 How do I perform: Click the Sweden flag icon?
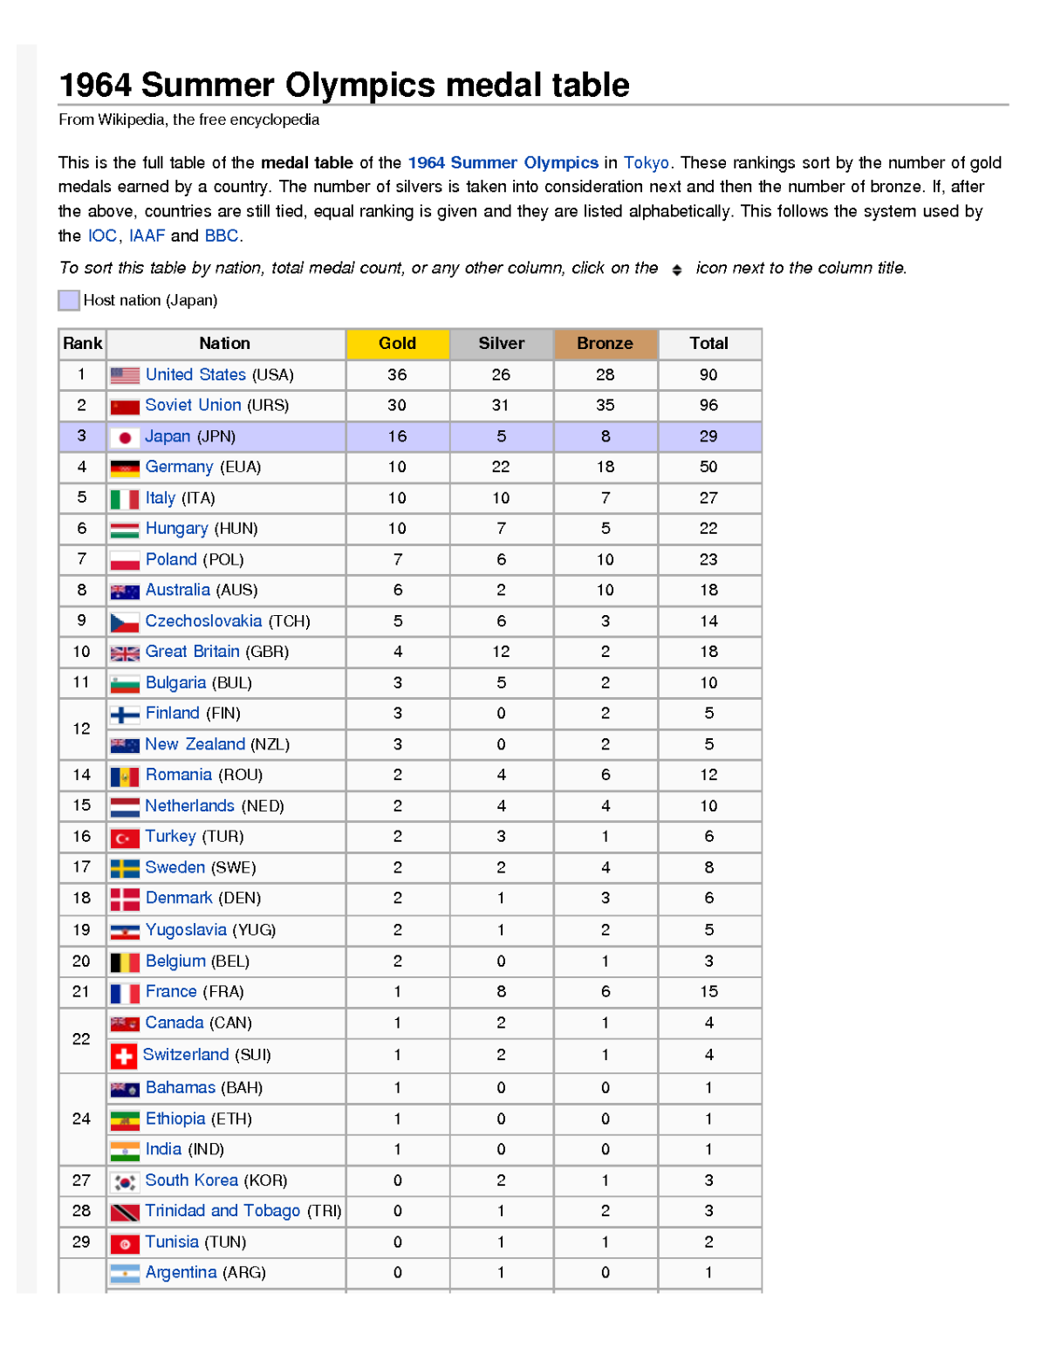tap(125, 868)
